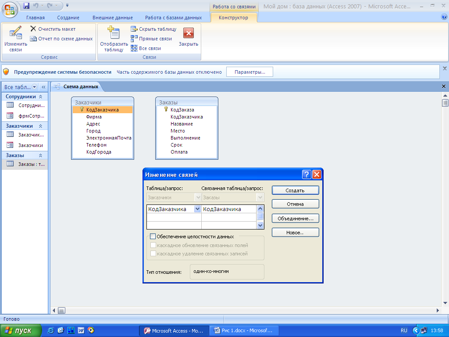This screenshot has height=337, width=449.
Task: Click the field grid scrollbar up arrow
Action: (260, 208)
